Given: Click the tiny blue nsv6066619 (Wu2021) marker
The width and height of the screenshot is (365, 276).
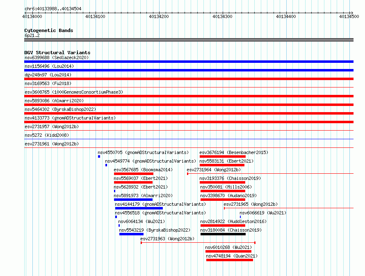Looking at the screenshot, I should pos(240,217).
